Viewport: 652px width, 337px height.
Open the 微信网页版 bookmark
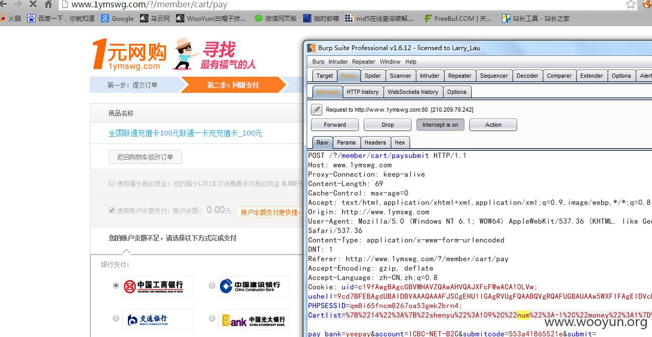pos(276,18)
